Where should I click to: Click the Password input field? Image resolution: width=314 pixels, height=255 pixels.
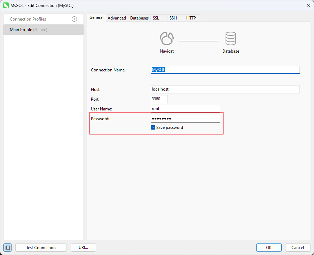coord(185,119)
